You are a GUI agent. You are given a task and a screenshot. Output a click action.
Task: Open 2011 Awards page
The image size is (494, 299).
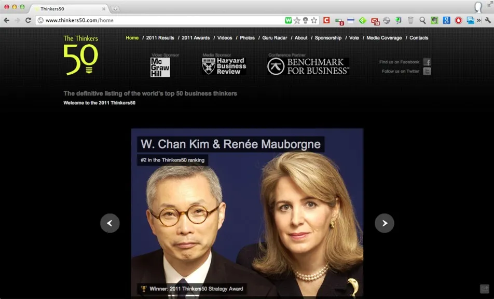(x=196, y=38)
